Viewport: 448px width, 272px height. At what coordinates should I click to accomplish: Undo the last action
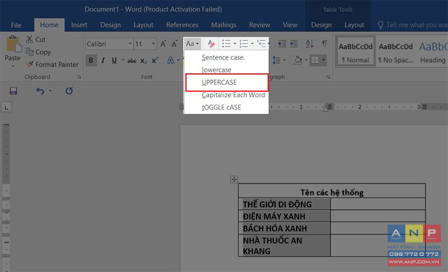coord(40,91)
